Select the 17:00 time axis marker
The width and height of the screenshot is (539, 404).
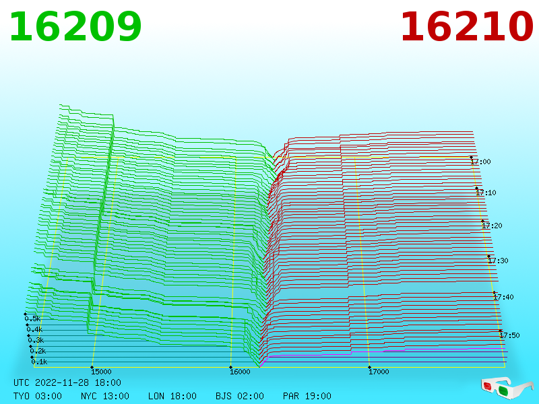pos(480,162)
